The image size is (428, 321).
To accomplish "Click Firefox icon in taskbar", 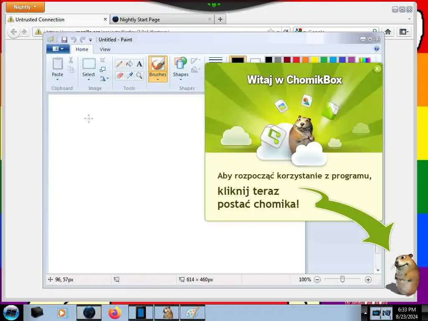I will pos(115,313).
